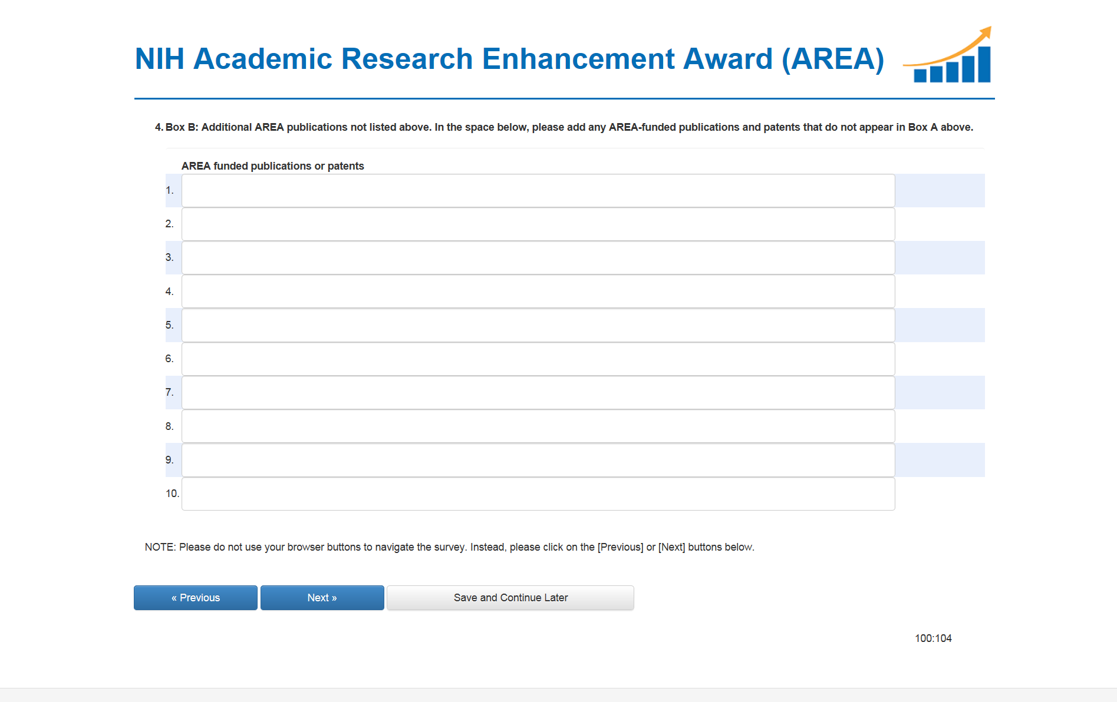Click the AREA funded publications column header
This screenshot has width=1117, height=702.
coord(272,166)
